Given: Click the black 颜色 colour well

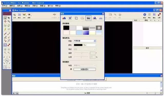Looking at the screenshot, I should click(x=78, y=45).
